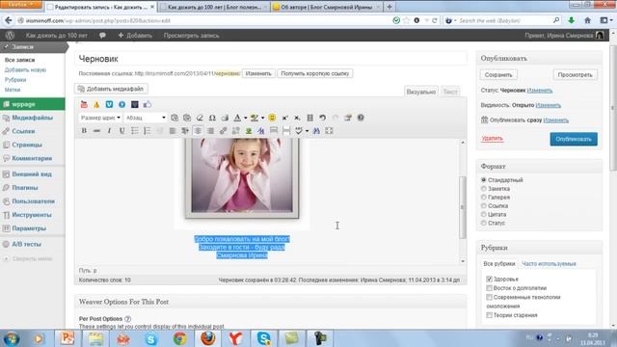This screenshot has width=617, height=347.
Task: Open Часто используемые categories tab
Action: pos(549,263)
